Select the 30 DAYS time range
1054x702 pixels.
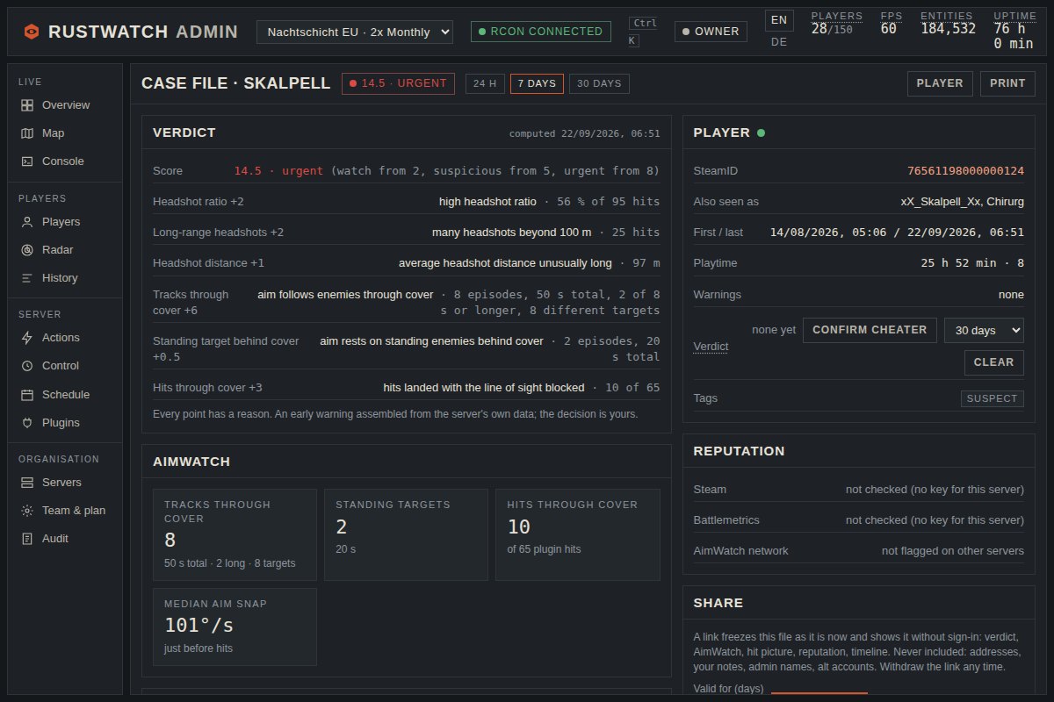click(x=599, y=83)
